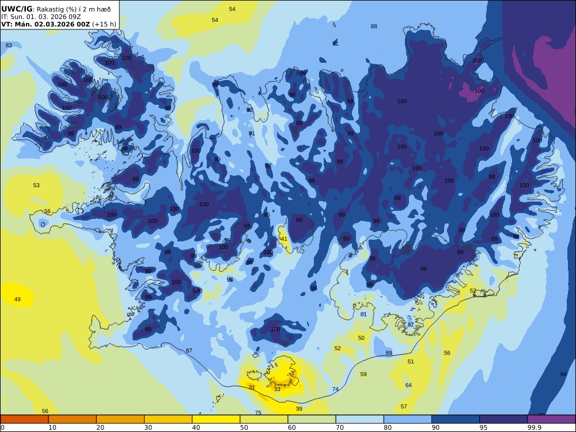Select the 'IT: Sun. 01. 03. 2026 09Z' line
This screenshot has width=576, height=432.
(41, 17)
